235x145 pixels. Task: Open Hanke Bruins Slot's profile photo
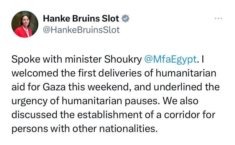click(x=25, y=24)
